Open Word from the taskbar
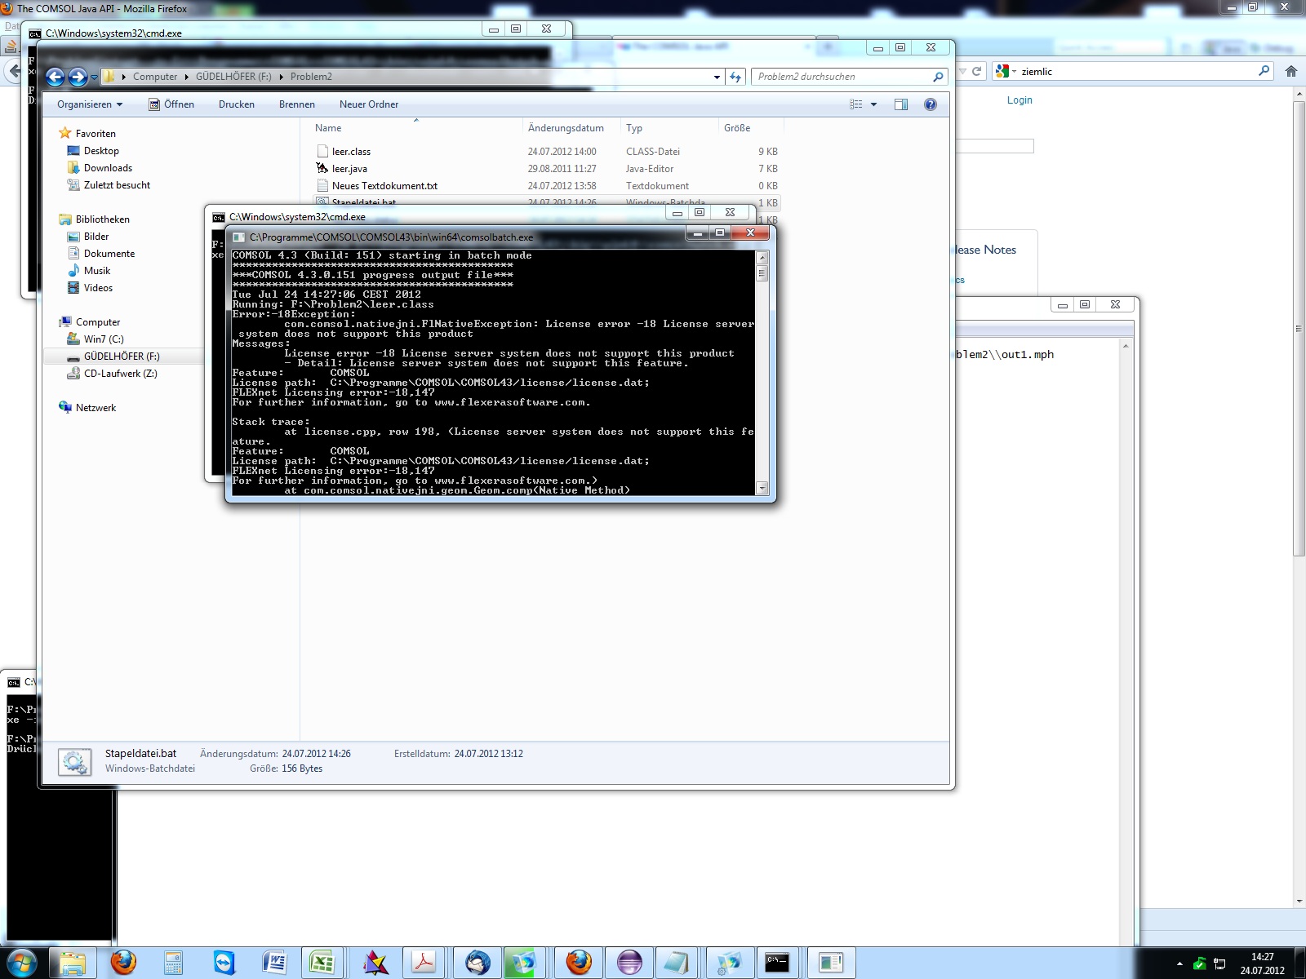 [x=274, y=963]
